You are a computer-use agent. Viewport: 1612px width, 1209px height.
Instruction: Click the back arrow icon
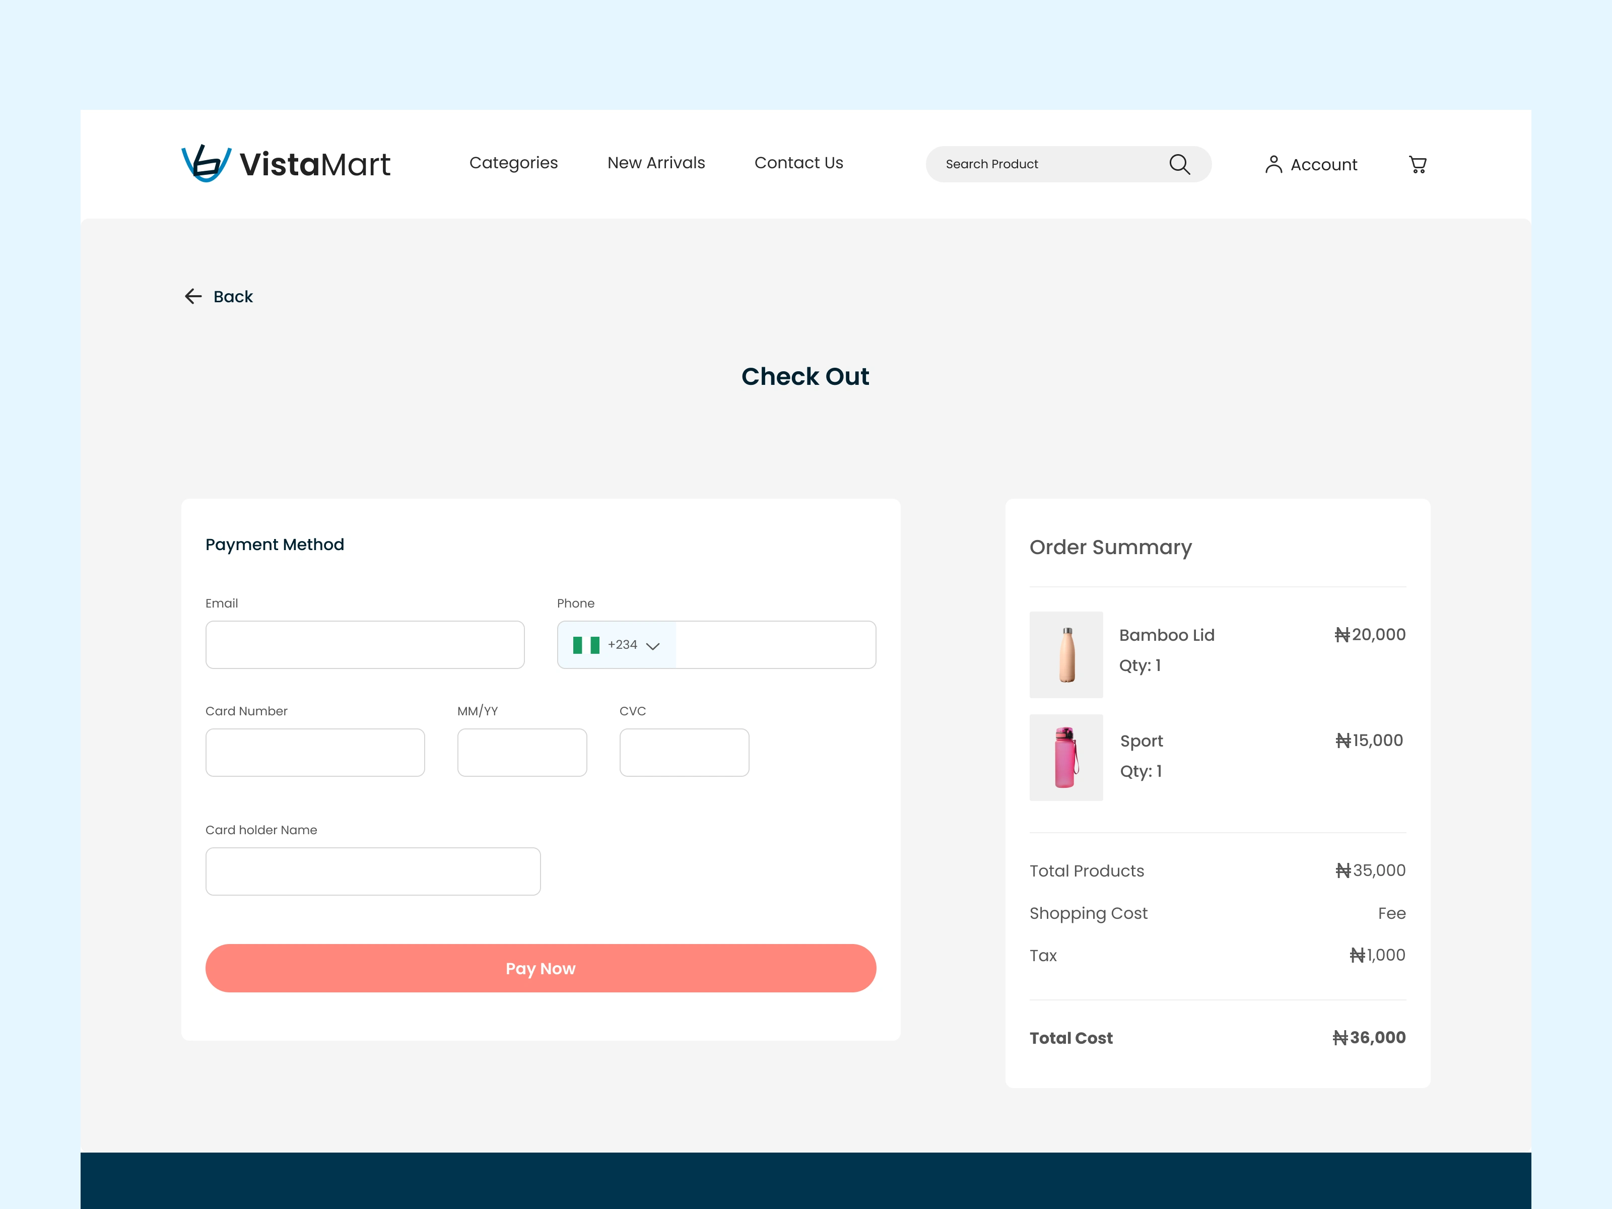tap(193, 296)
